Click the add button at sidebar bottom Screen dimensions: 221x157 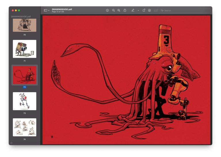pos(12,143)
